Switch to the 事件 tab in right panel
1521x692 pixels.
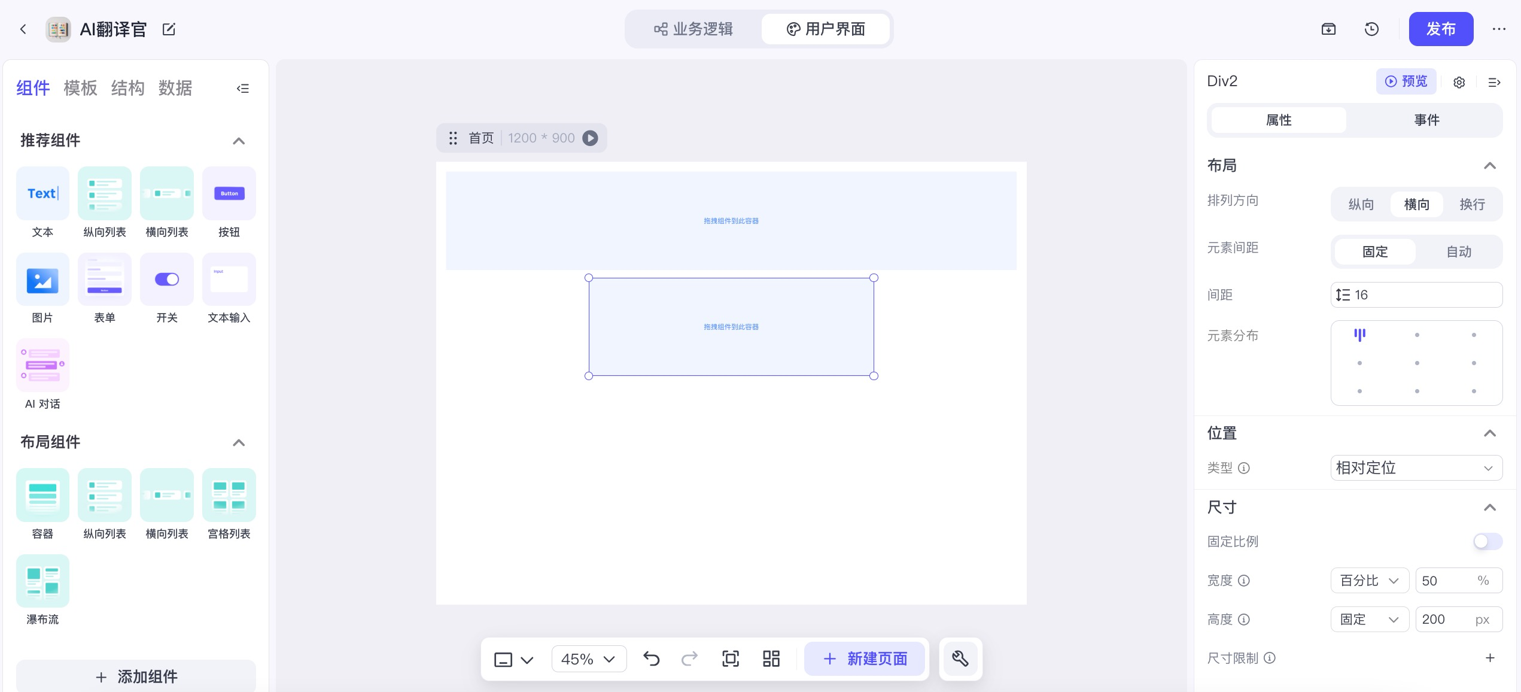coord(1428,120)
